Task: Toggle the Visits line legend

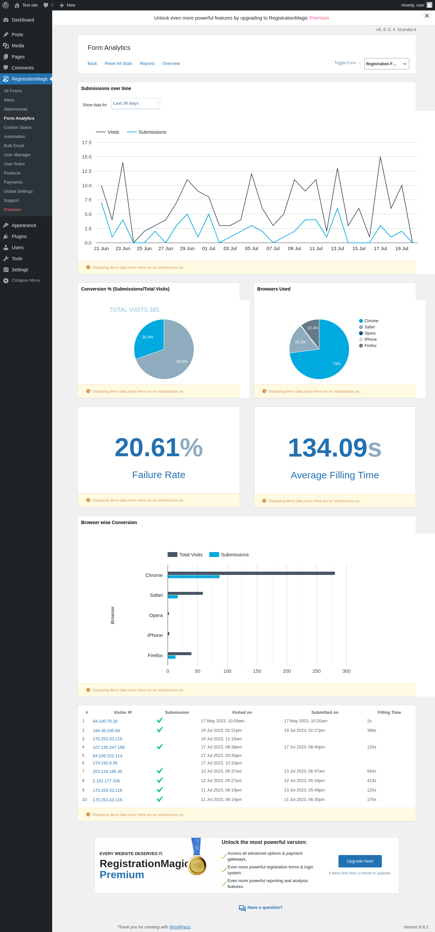Action: [108, 132]
